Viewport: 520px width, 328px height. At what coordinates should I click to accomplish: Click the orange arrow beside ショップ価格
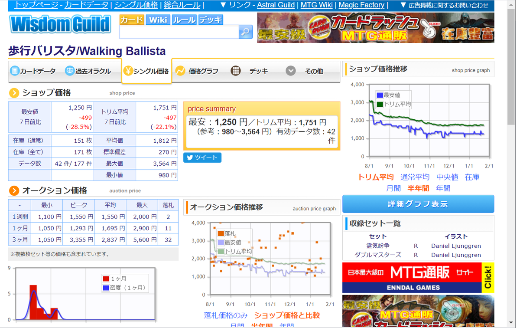coord(14,93)
